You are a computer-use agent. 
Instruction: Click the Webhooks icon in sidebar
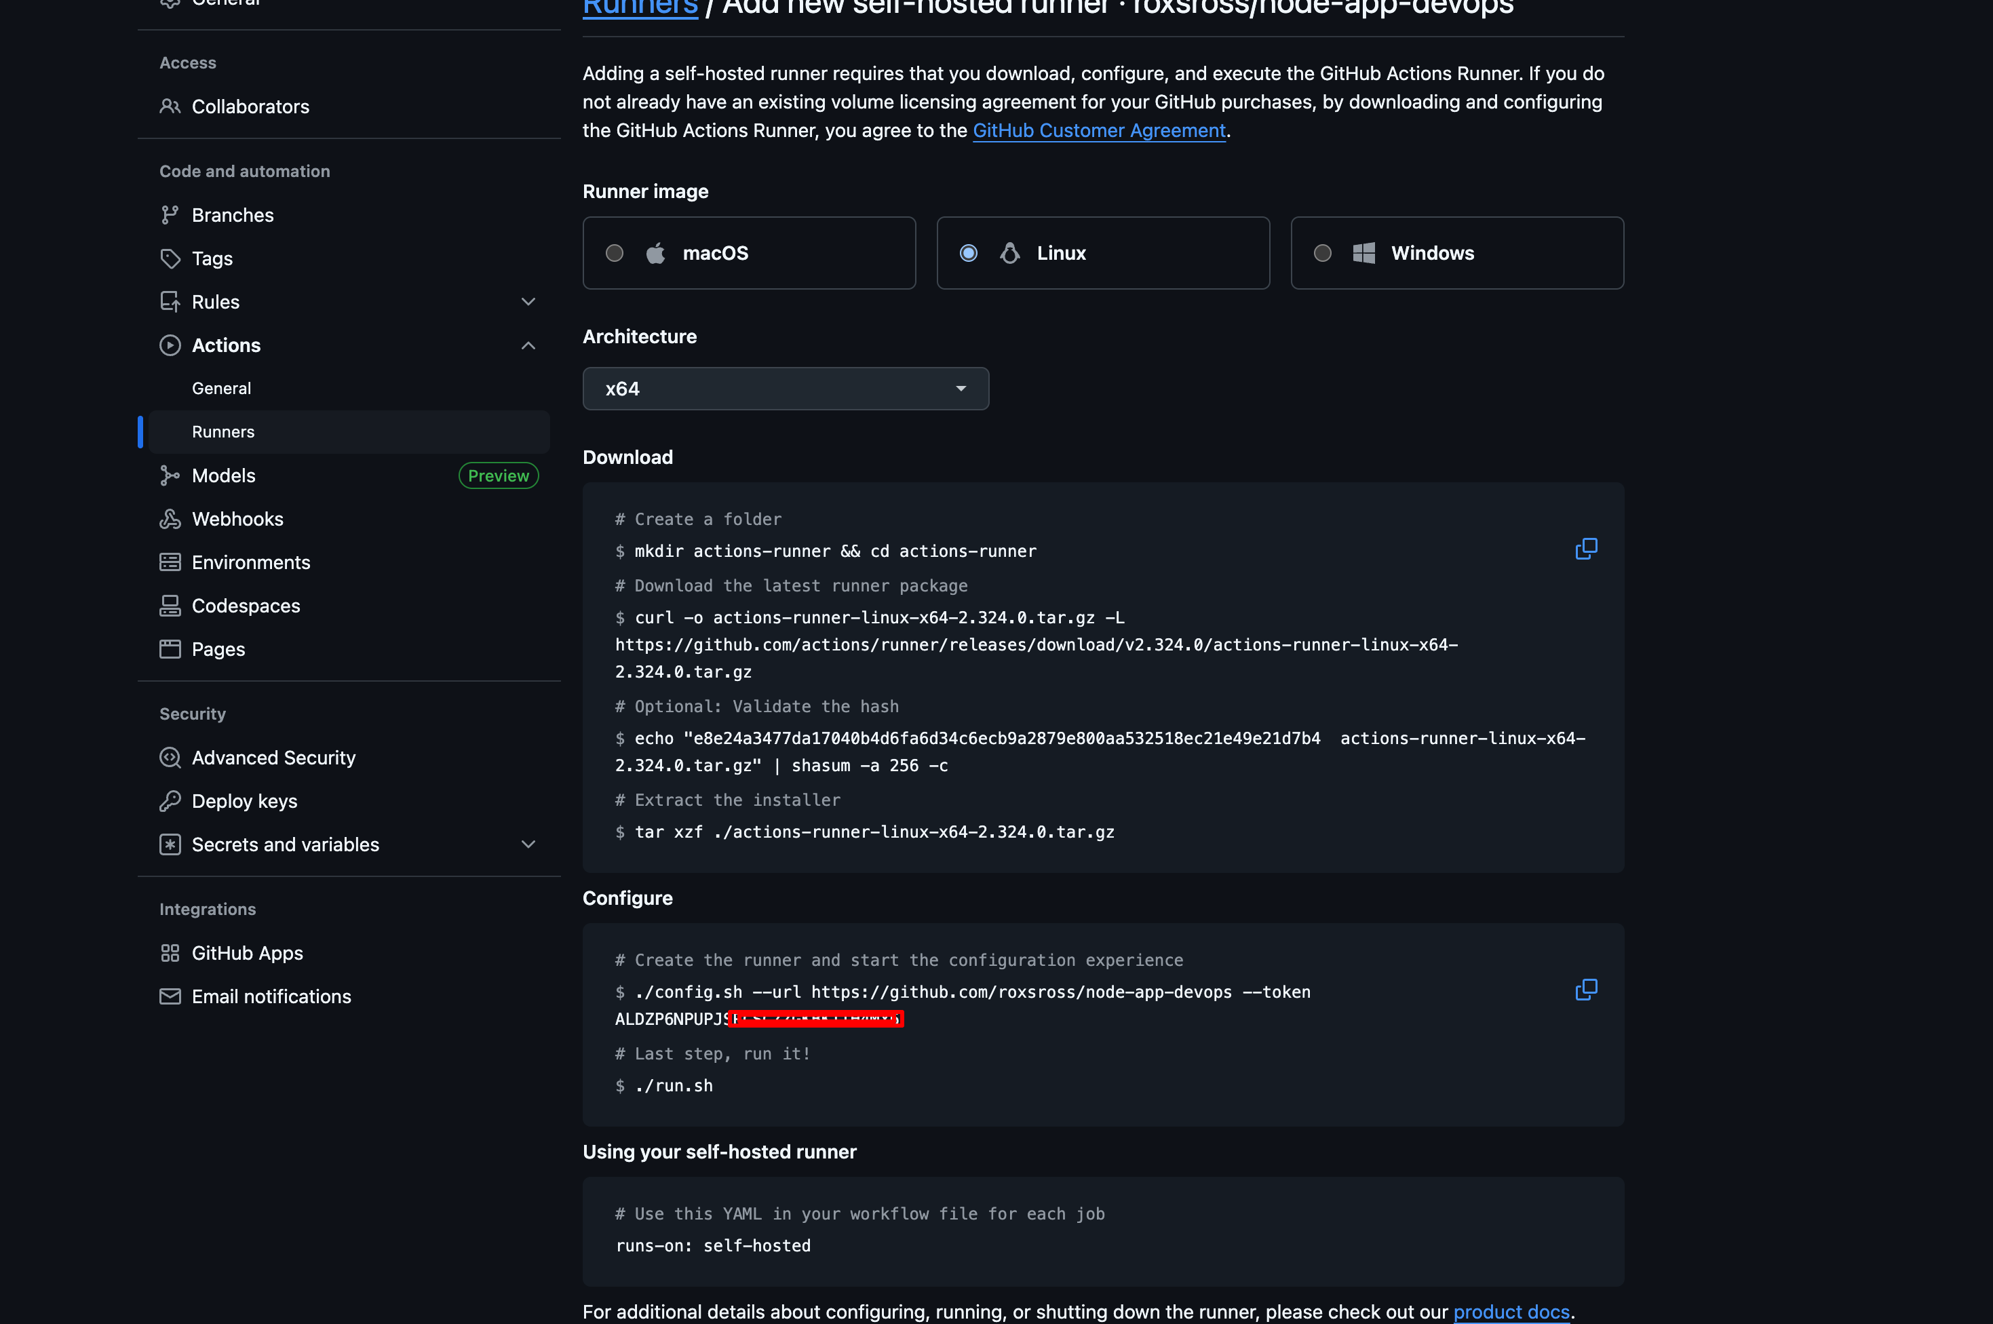tap(170, 520)
